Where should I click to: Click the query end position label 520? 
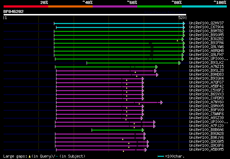[x=181, y=18]
